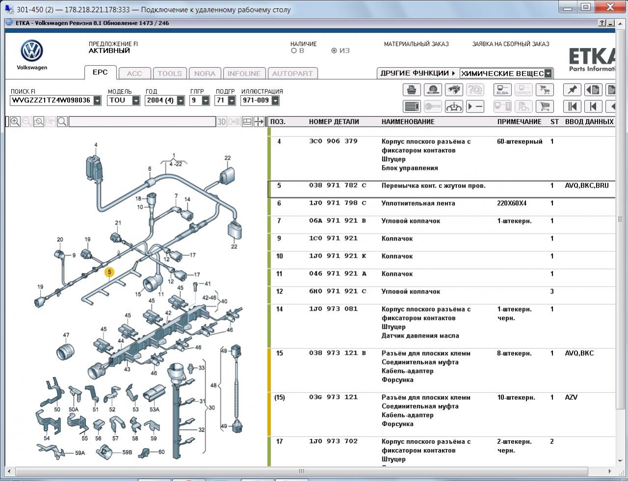The image size is (628, 481).
Task: Click the НОМЕР ДЕТАЛИ column header
Action: 334,122
